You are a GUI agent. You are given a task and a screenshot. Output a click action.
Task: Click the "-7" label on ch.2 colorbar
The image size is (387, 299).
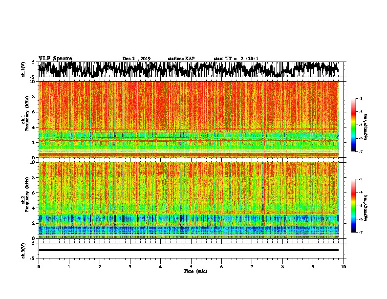(360, 232)
